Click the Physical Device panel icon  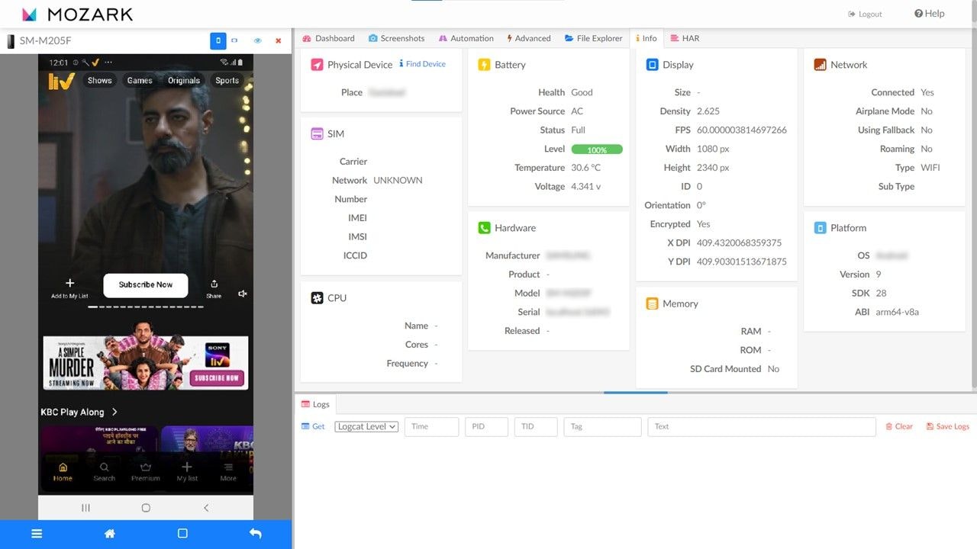pyautogui.click(x=318, y=65)
